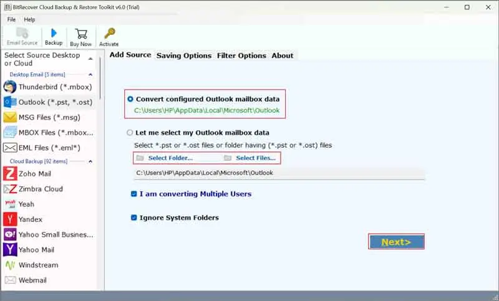Click the Next> button

396,242
